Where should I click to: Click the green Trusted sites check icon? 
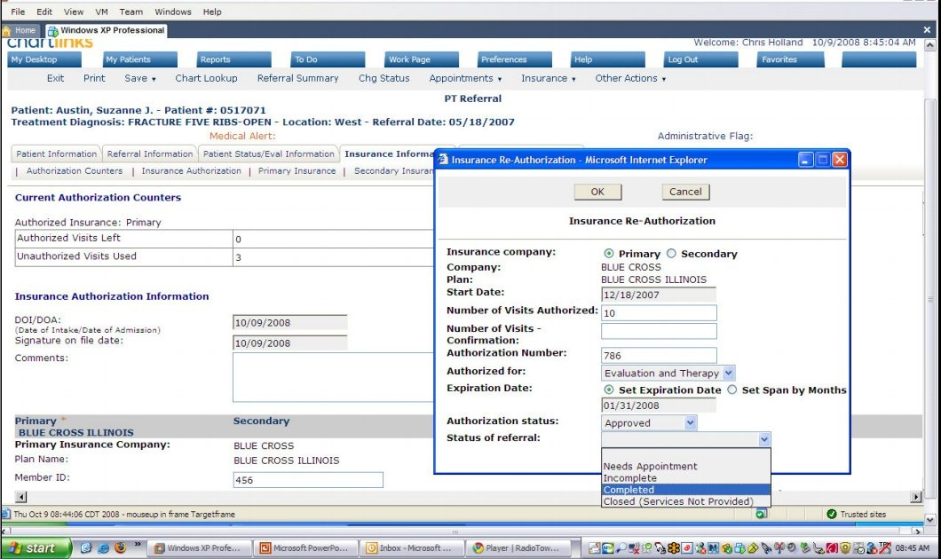(831, 514)
